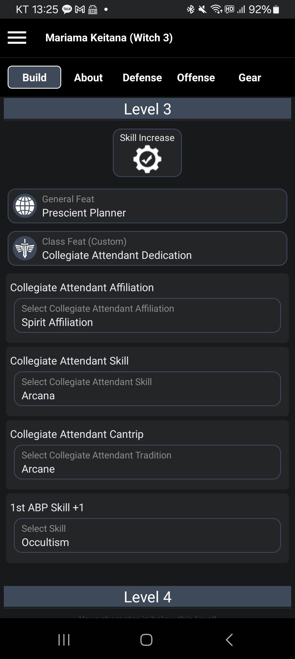Change the Spirit Affiliation selection
The image size is (295, 659).
pos(147,316)
